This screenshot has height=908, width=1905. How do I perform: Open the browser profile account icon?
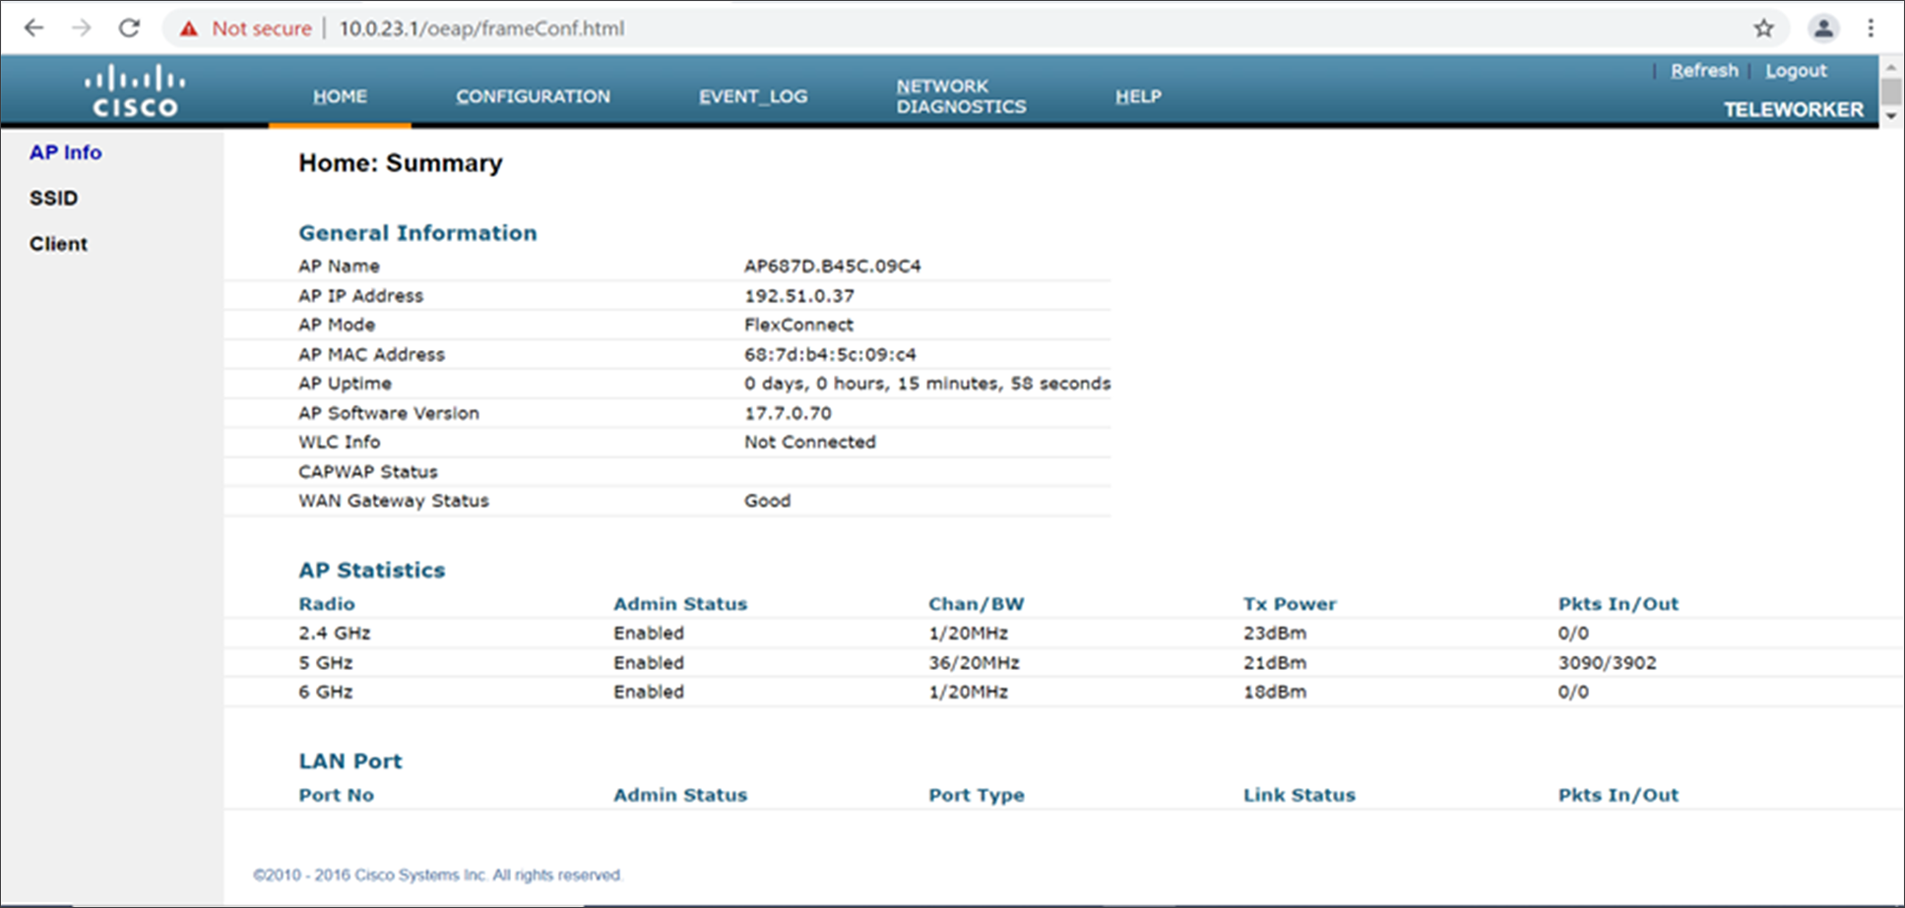[1823, 29]
